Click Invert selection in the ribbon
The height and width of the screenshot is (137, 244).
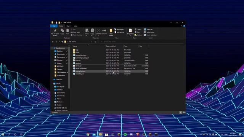tap(151, 35)
